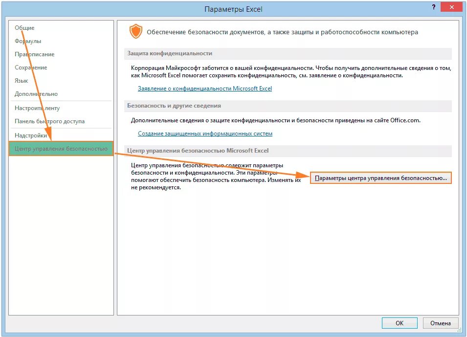Image resolution: width=467 pixels, height=337 pixels.
Task: Click the Отмена button
Action: 440,323
